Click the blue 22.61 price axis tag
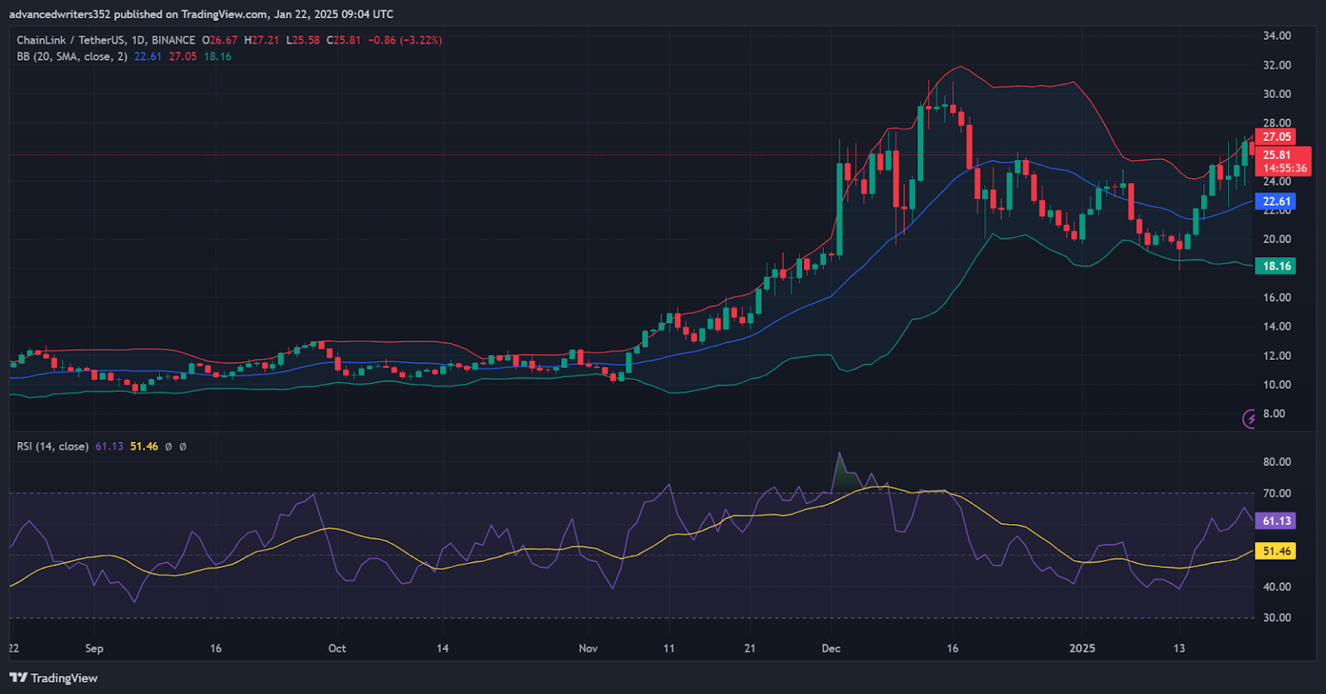1326x694 pixels. [x=1275, y=201]
